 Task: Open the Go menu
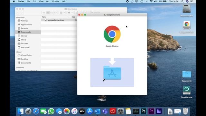[48, 1]
